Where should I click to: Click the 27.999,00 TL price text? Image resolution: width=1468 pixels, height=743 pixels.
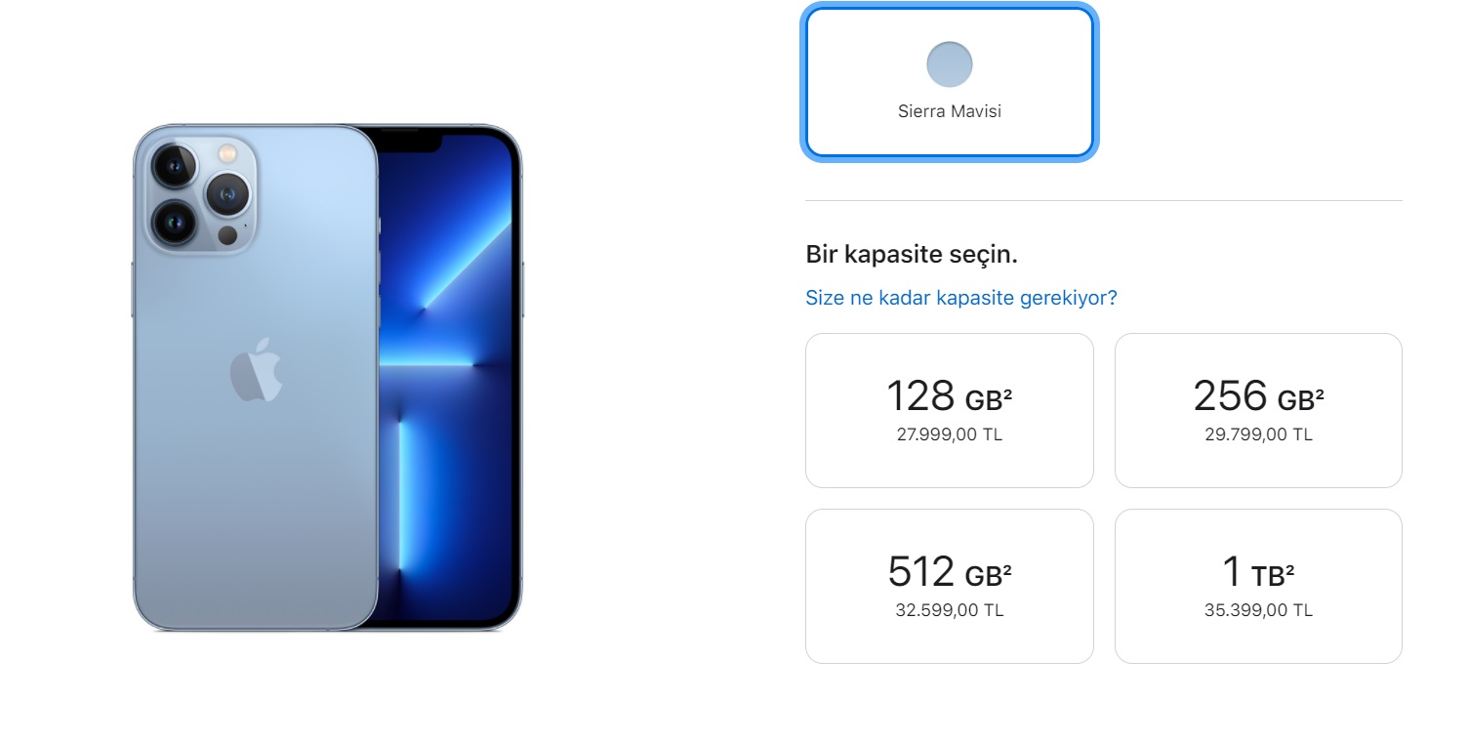[950, 435]
